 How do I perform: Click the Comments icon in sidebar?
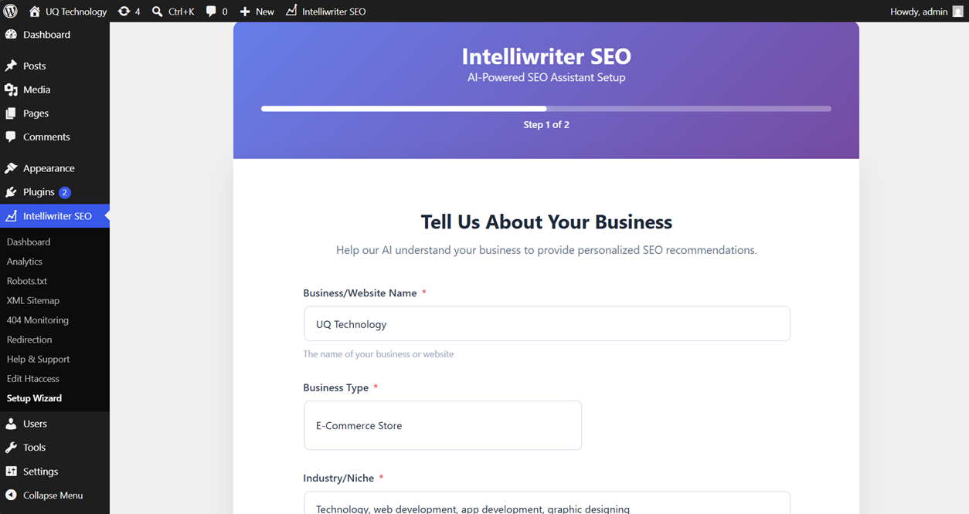coord(11,137)
